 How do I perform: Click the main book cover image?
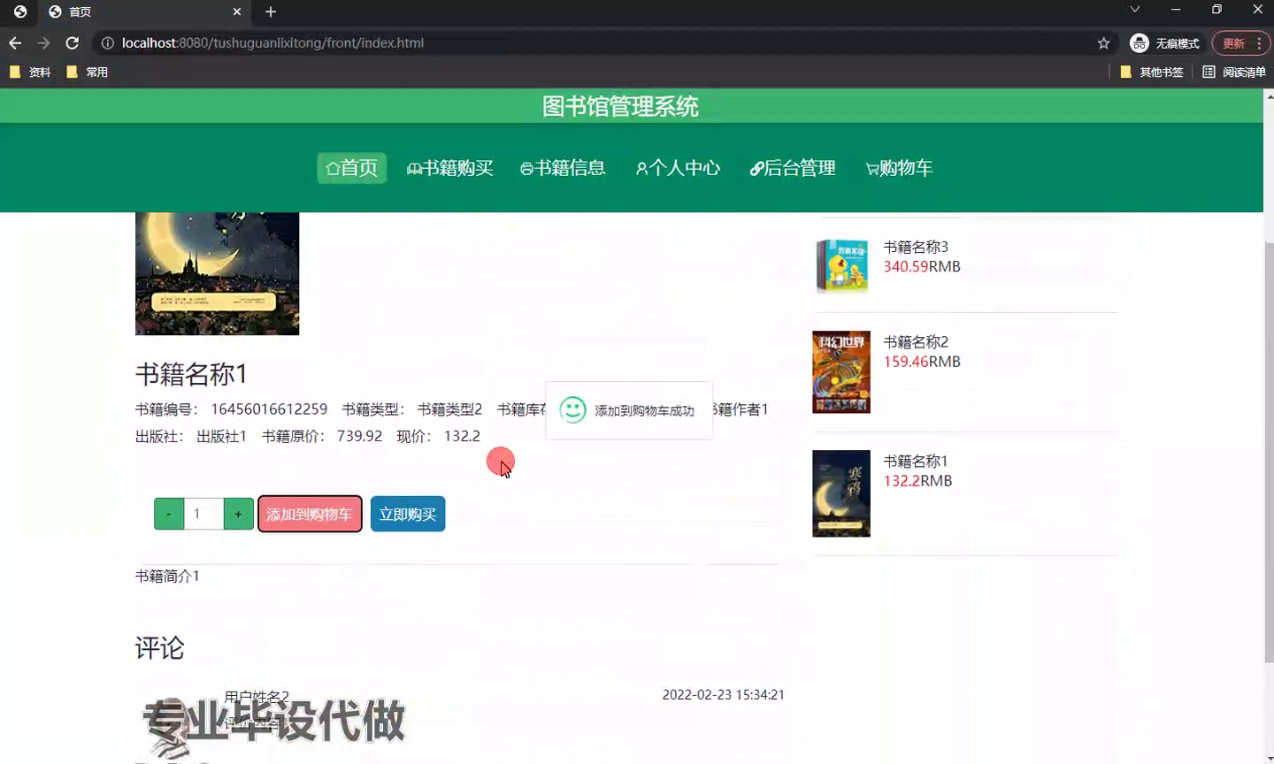pos(217,273)
